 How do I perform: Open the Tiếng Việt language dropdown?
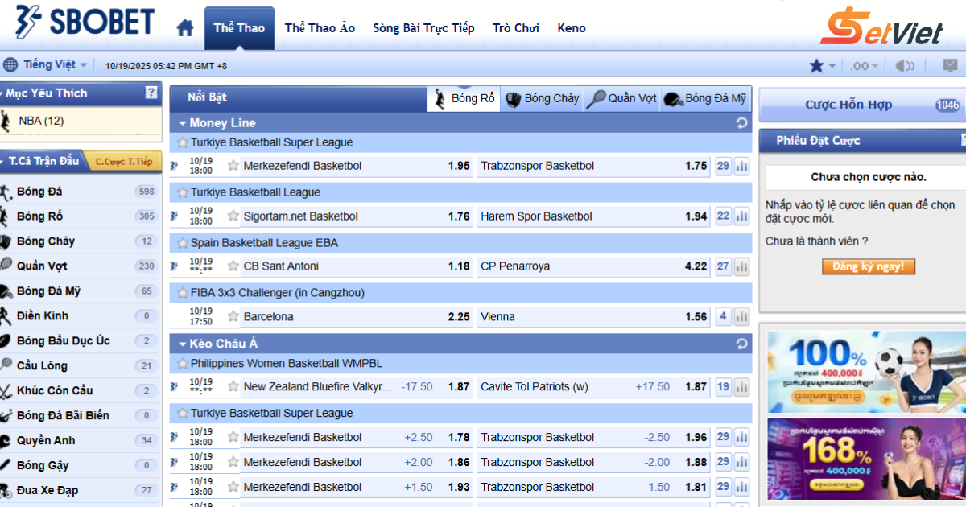(48, 65)
